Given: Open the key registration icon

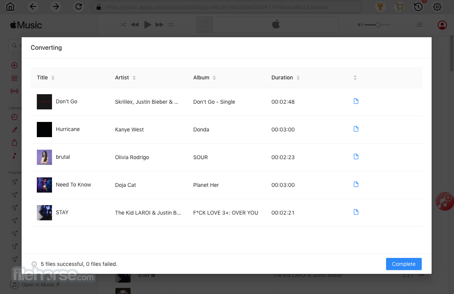Looking at the screenshot, I should pos(380,7).
